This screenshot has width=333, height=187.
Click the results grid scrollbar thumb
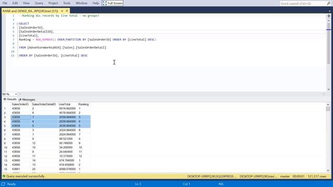tap(328, 109)
